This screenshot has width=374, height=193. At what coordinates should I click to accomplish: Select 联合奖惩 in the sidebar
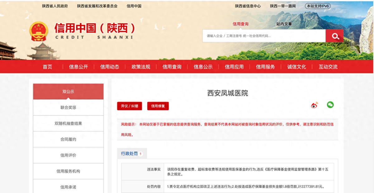68,107
